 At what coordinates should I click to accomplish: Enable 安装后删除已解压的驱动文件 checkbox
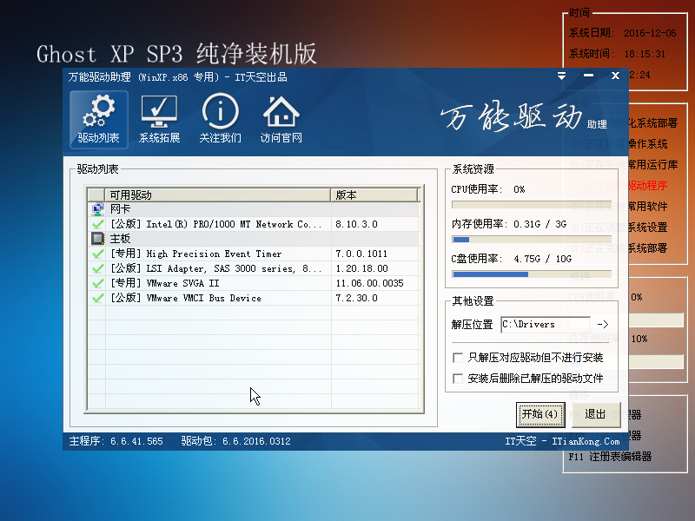click(458, 378)
